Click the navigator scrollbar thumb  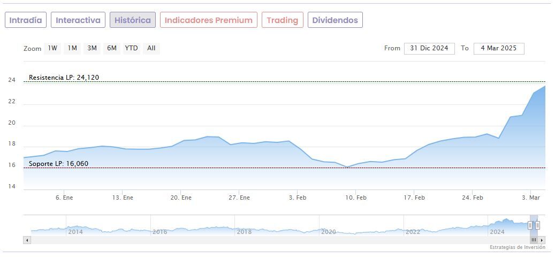534,240
